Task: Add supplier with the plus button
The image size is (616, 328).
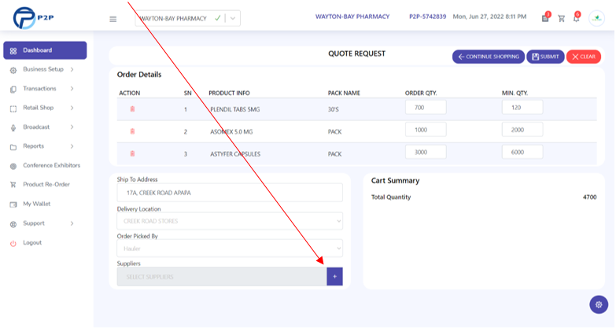Action: 334,277
